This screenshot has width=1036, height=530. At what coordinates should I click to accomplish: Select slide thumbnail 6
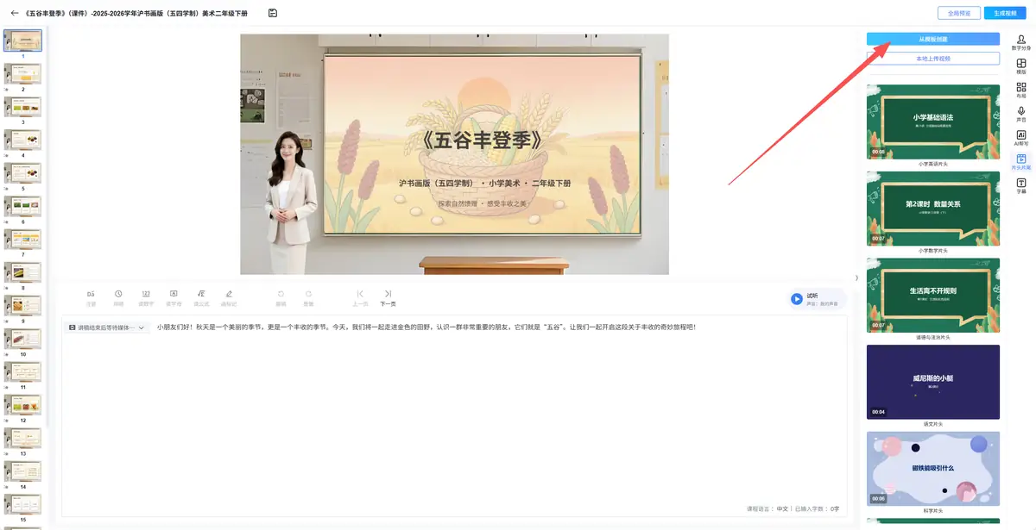(x=22, y=206)
